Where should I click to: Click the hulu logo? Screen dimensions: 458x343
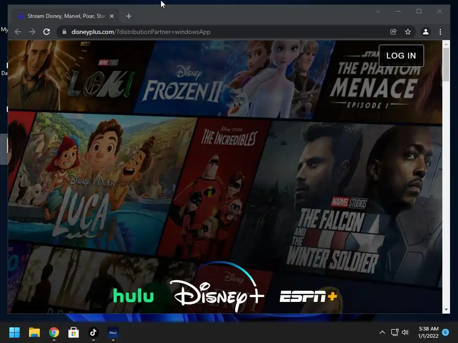(x=133, y=296)
